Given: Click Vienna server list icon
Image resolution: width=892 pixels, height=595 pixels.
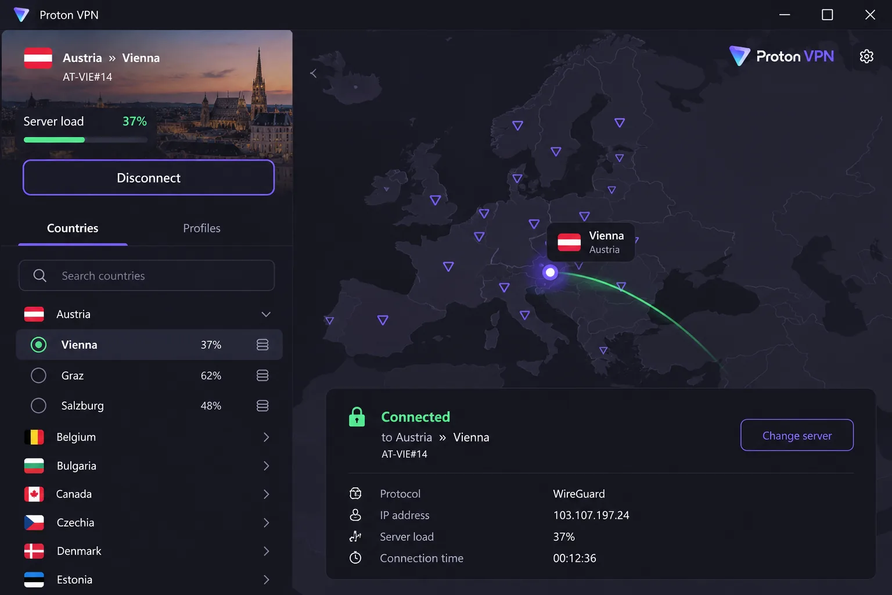Looking at the screenshot, I should [x=262, y=345].
